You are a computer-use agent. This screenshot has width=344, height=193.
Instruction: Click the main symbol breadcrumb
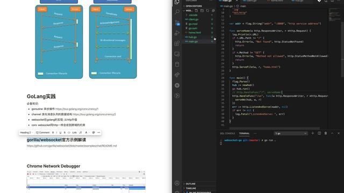tap(241, 6)
